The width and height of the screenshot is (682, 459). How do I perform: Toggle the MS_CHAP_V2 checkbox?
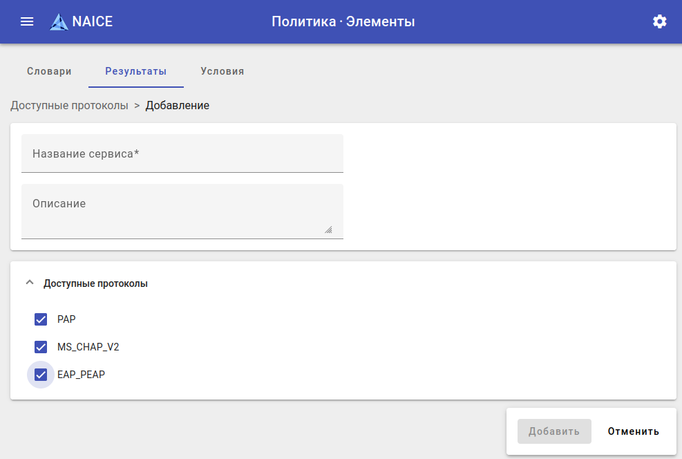point(41,347)
